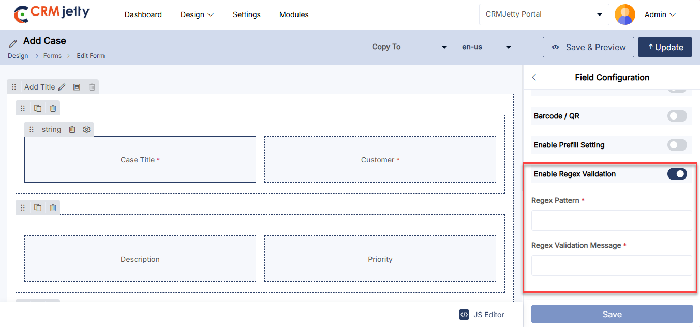Duplicate the row containing Case Title
Image resolution: width=700 pixels, height=327 pixels.
click(x=38, y=108)
